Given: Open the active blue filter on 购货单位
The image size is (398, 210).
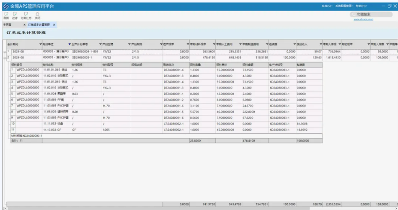Looking at the screenshot, I should [69, 44].
